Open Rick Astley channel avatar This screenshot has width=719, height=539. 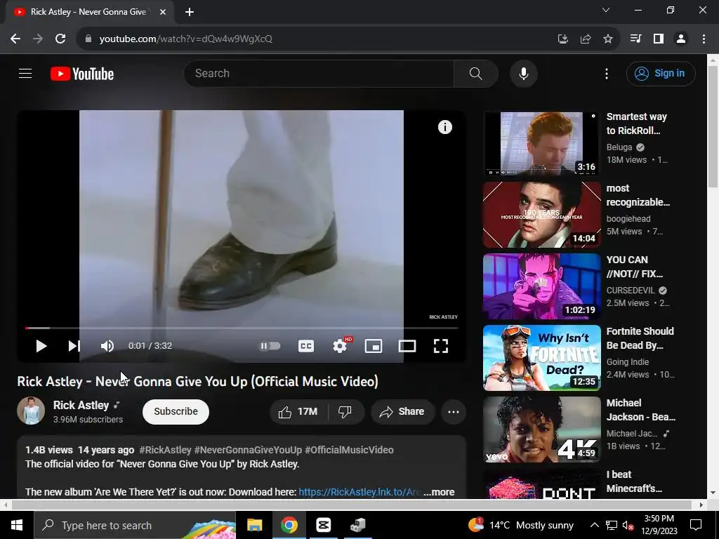coord(31,411)
